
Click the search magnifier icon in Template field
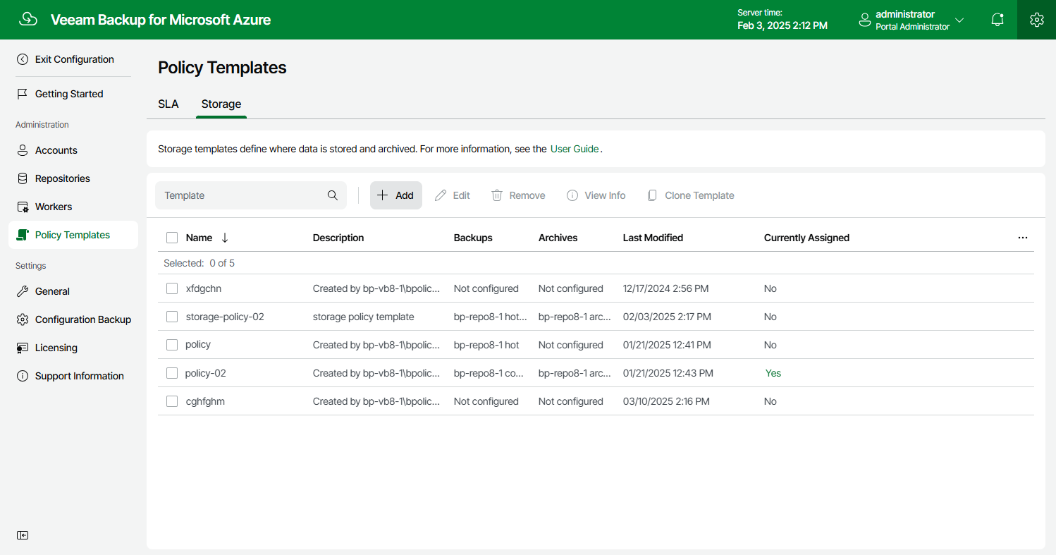(333, 195)
